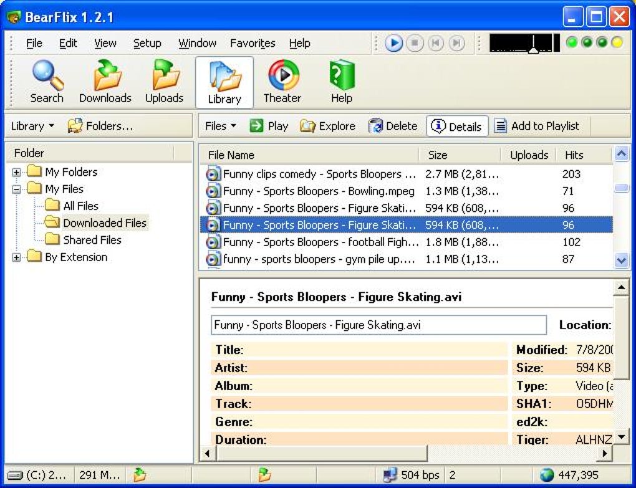The image size is (636, 488).
Task: Open the Search toolbar section
Action: (47, 82)
